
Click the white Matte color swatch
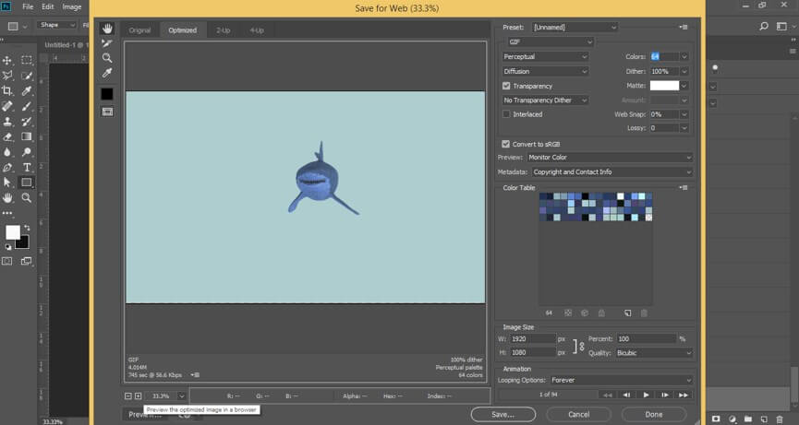[x=664, y=86]
